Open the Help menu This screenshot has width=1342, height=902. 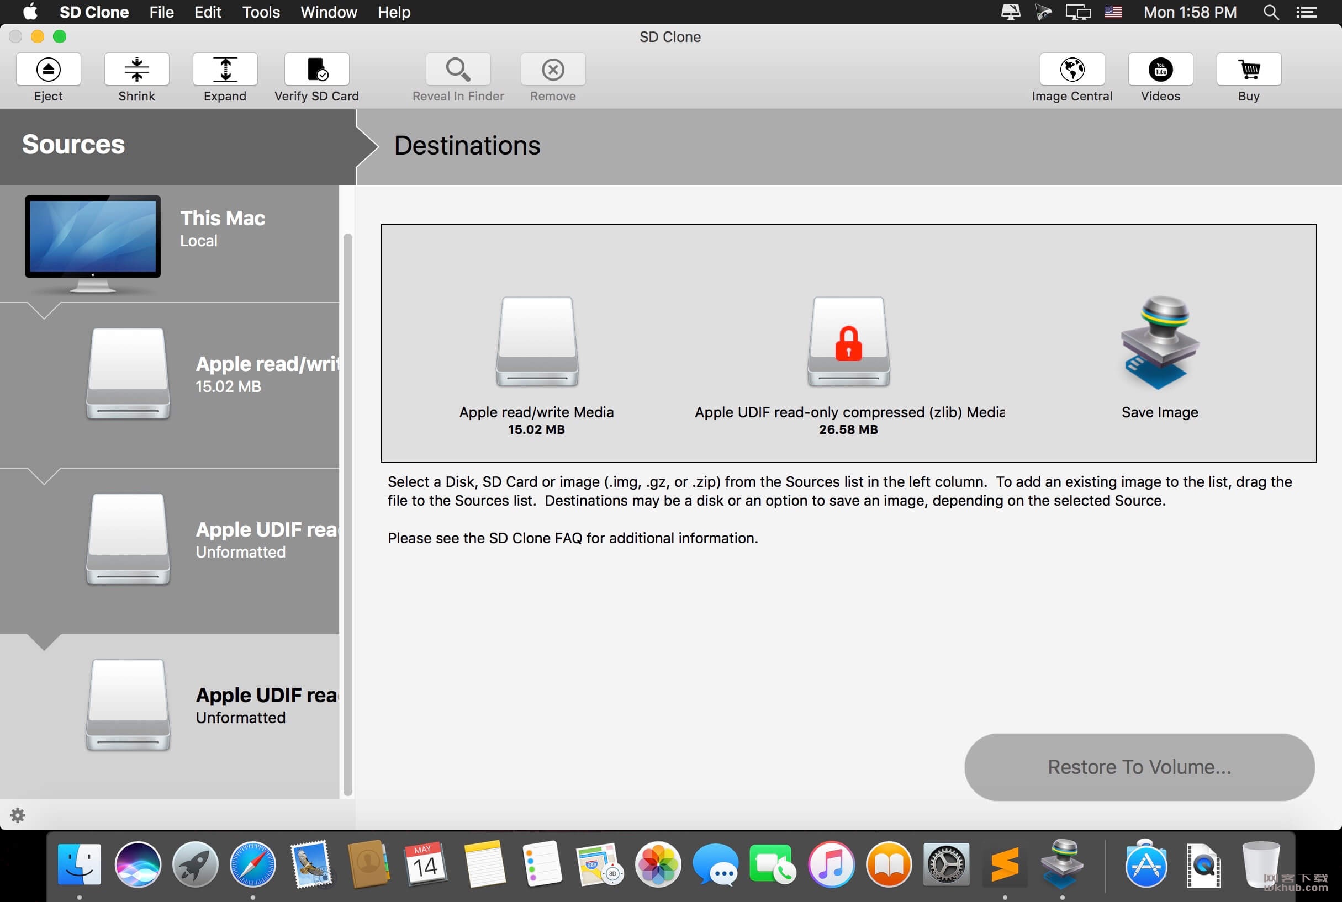coord(394,12)
